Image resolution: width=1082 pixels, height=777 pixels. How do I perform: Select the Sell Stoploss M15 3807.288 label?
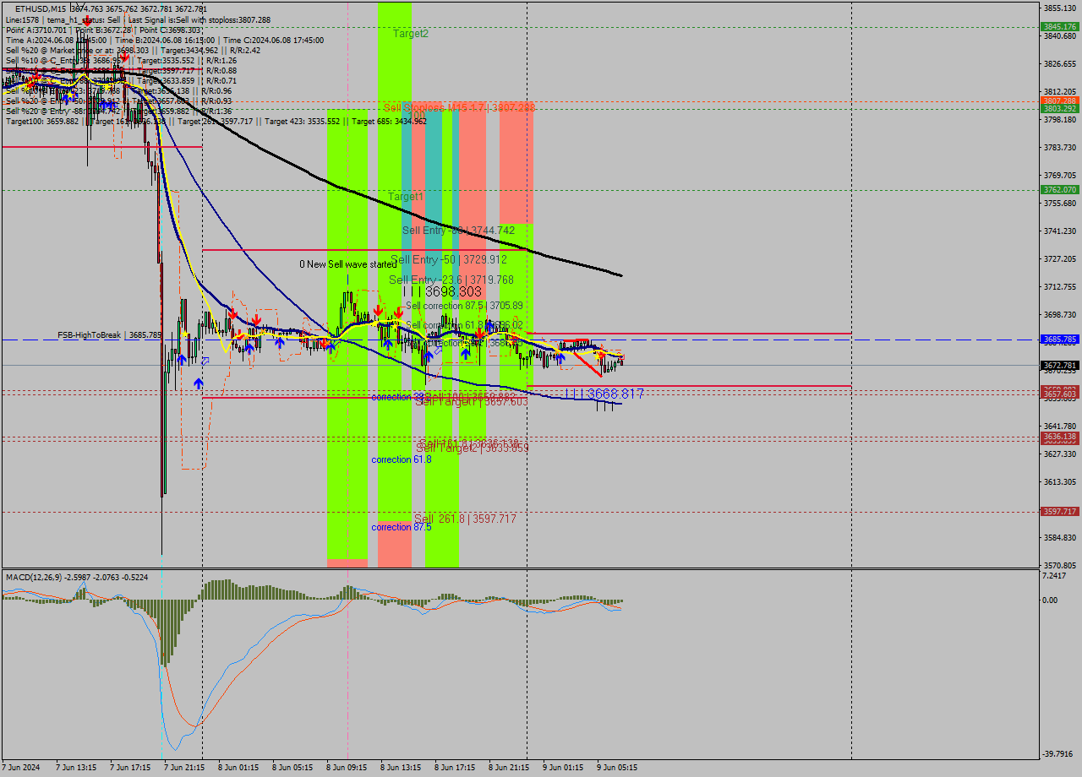point(459,107)
